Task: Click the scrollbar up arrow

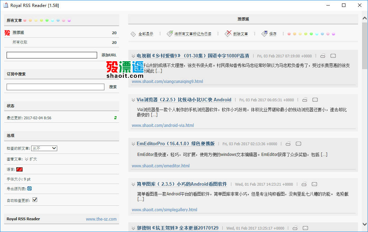Action: pos(365,18)
